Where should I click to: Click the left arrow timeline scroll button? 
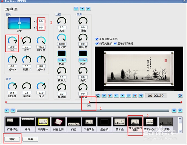[x=7, y=110]
